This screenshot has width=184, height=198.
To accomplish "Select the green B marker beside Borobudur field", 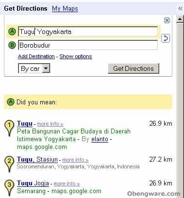I will pyautogui.click(x=12, y=45).
